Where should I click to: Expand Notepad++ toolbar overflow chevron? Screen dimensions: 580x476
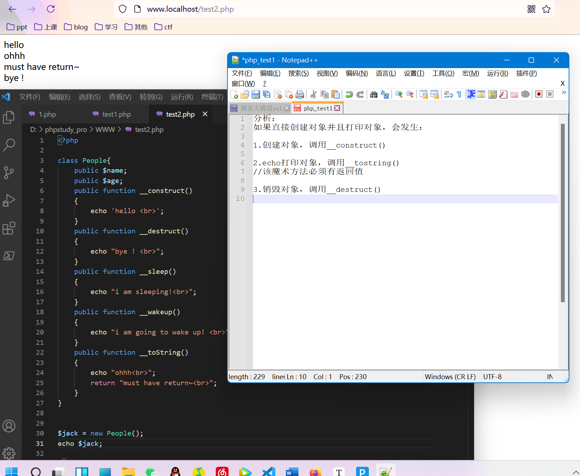(x=564, y=93)
